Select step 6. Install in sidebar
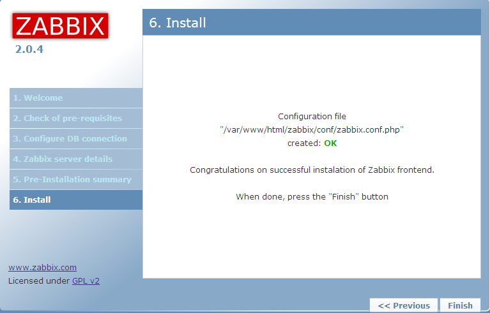This screenshot has height=313, width=490. click(76, 200)
